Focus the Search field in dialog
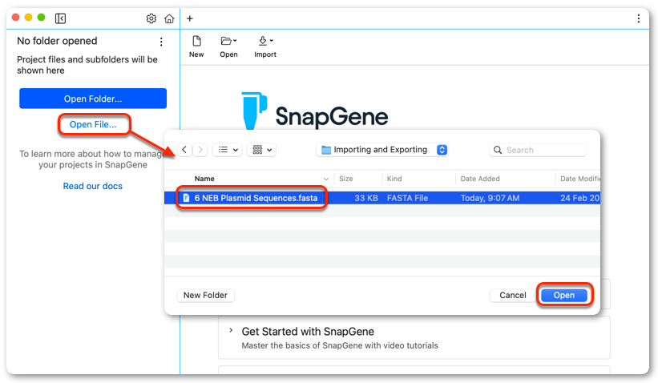 [x=538, y=150]
